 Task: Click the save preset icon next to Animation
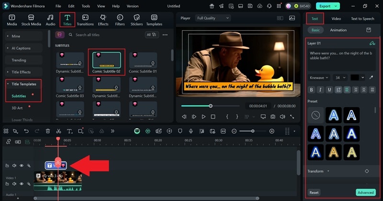(x=369, y=30)
